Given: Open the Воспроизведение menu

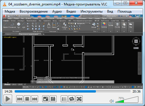Looking at the screenshot, I should [x=34, y=11].
